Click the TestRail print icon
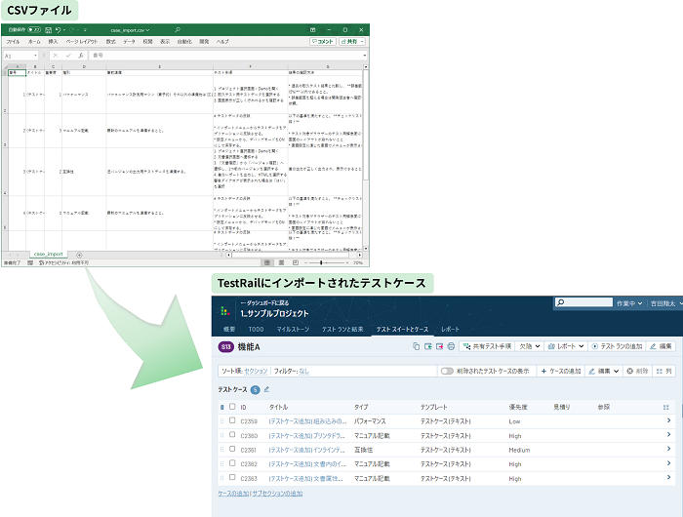 point(451,346)
